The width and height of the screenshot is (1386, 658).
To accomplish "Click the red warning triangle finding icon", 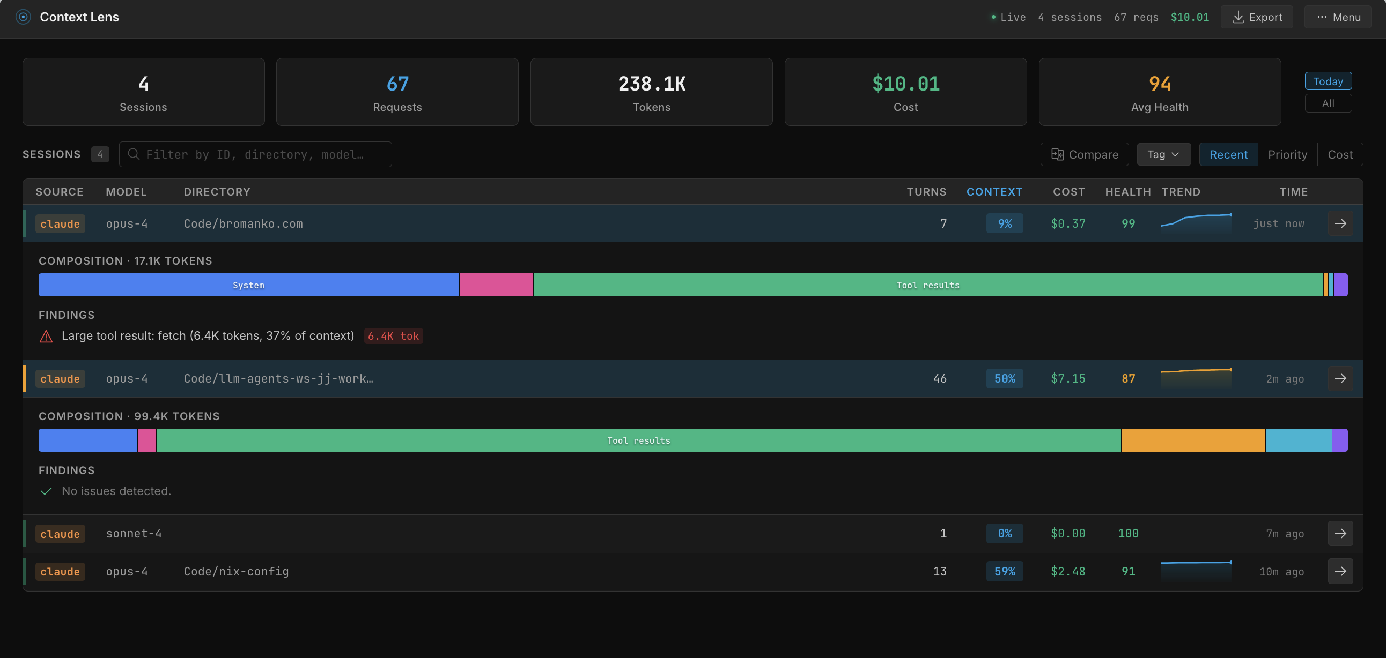I will tap(46, 337).
